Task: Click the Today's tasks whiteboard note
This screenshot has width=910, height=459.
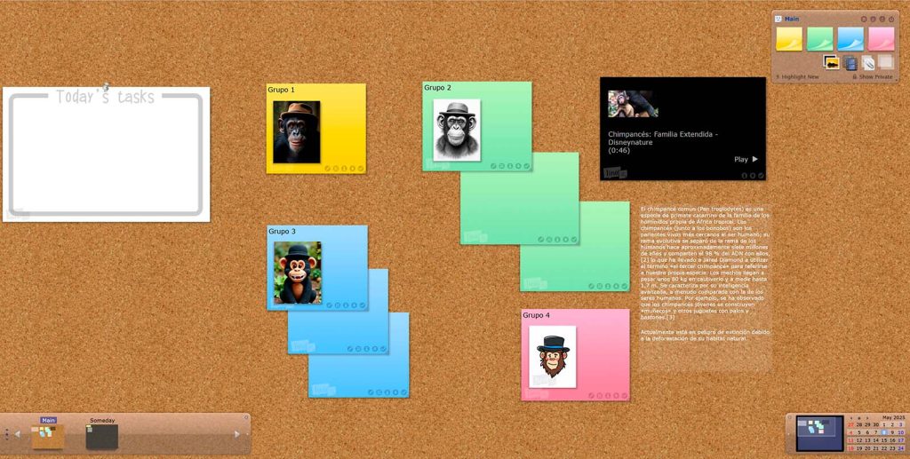Action: pyautogui.click(x=106, y=154)
